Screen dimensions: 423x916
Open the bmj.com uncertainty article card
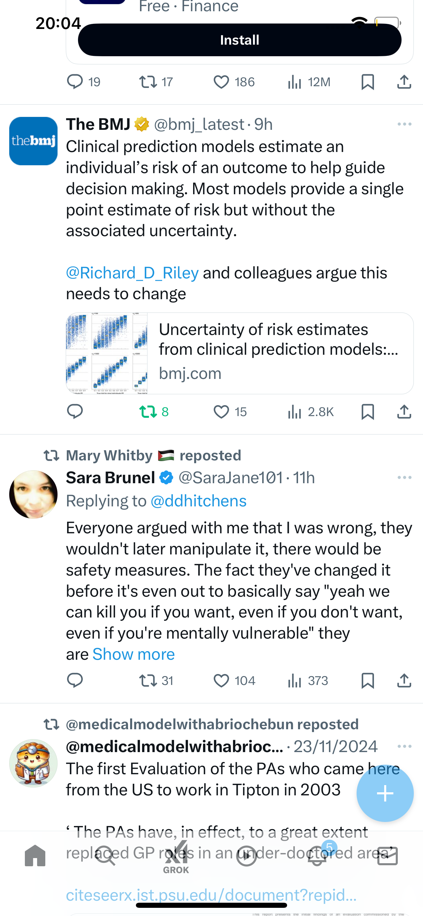239,353
